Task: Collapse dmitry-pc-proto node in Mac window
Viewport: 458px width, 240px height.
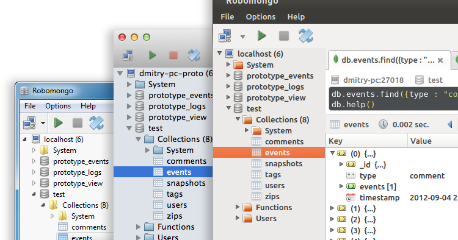Action: click(120, 73)
